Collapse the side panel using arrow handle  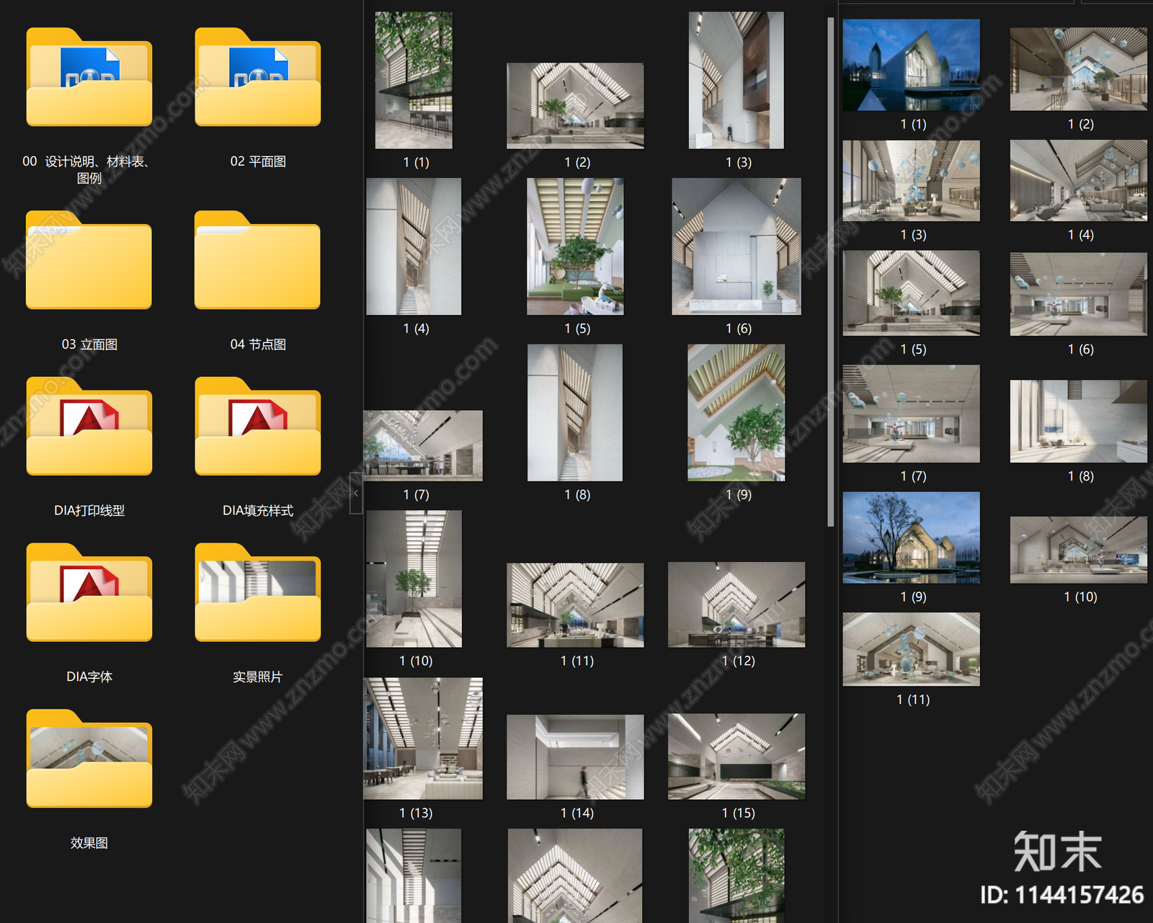[356, 494]
